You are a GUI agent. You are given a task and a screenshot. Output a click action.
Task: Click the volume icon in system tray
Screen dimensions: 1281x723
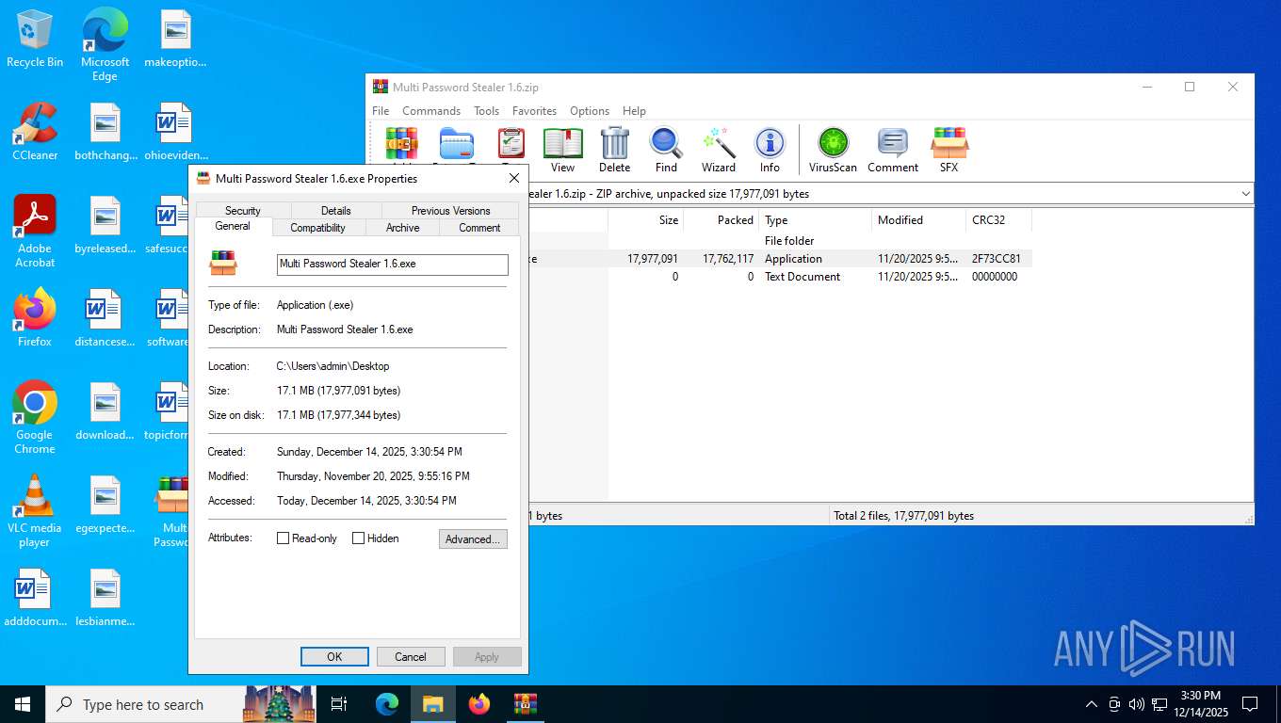click(1136, 704)
